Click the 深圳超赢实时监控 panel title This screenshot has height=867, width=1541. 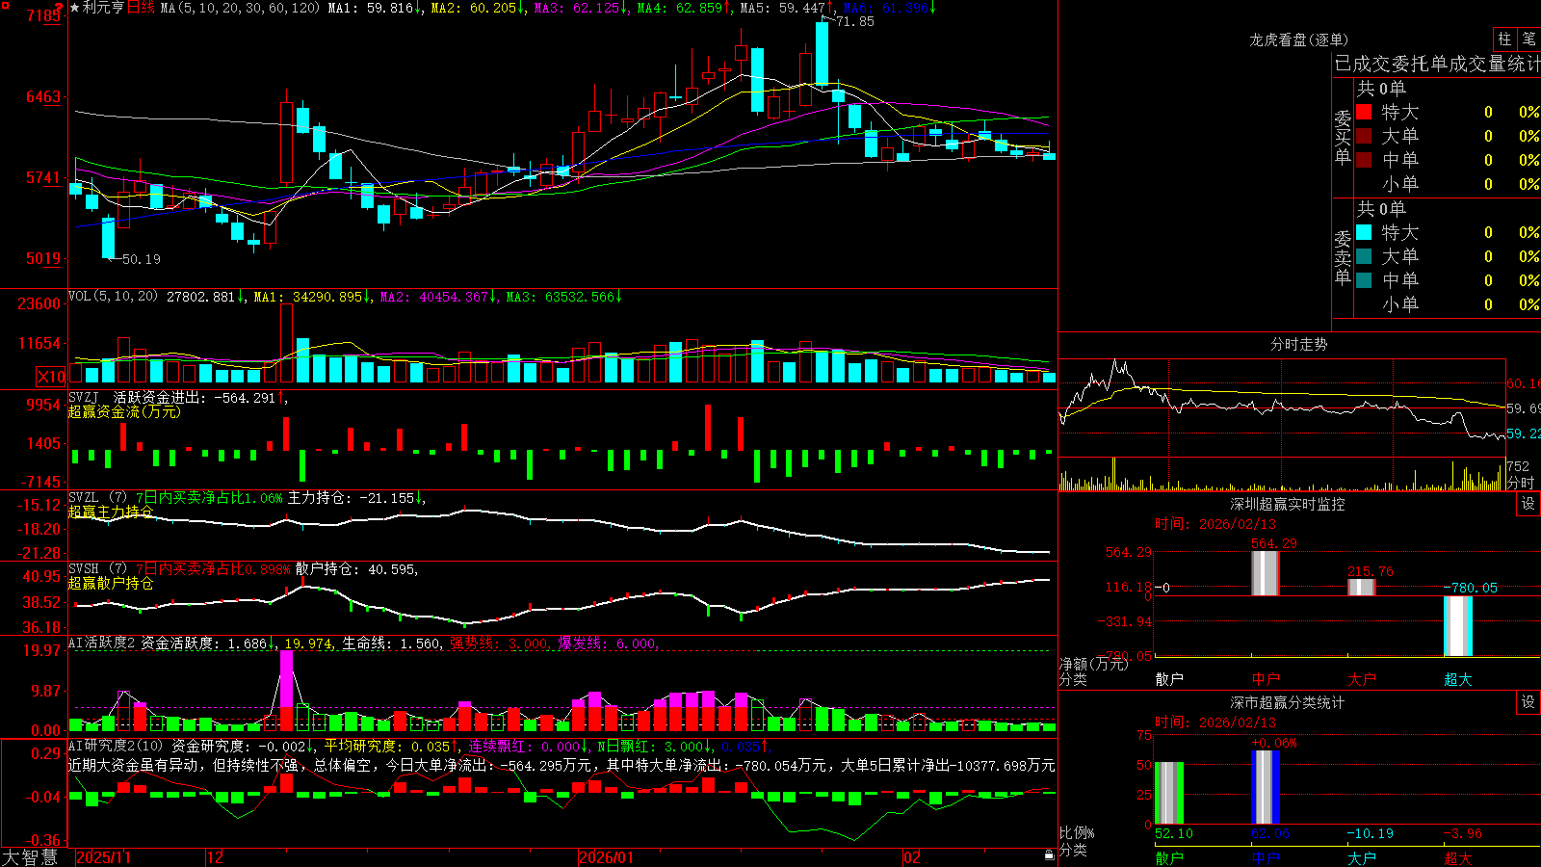coord(1287,504)
